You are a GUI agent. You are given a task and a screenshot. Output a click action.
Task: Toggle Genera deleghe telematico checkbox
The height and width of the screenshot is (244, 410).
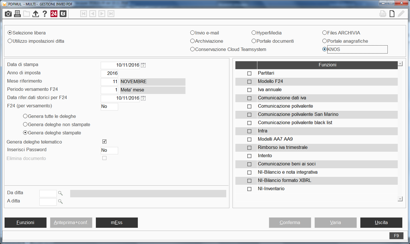coord(104,142)
